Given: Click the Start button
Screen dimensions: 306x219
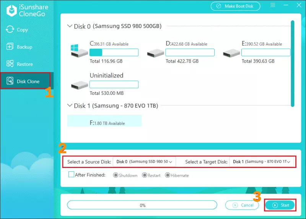Looking at the screenshot, I should point(280,205).
